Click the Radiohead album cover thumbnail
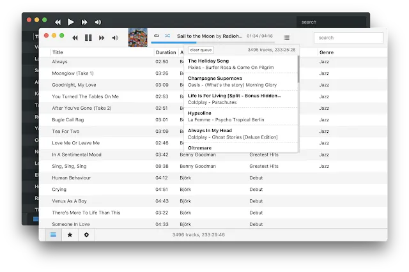This screenshot has width=409, height=272. (x=138, y=38)
